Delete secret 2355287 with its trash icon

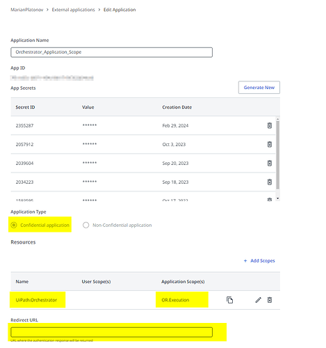pyautogui.click(x=270, y=125)
